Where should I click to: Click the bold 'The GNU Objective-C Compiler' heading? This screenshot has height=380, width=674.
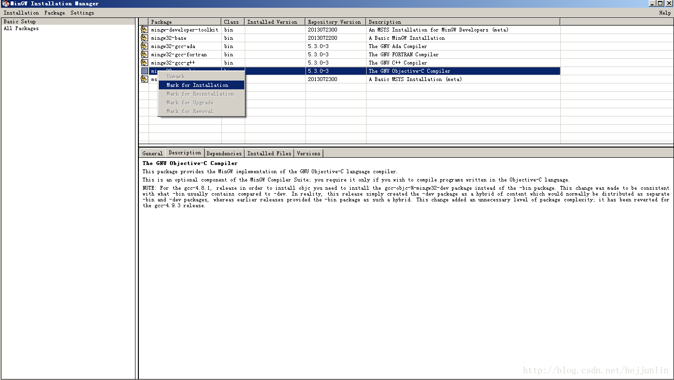pyautogui.click(x=190, y=163)
